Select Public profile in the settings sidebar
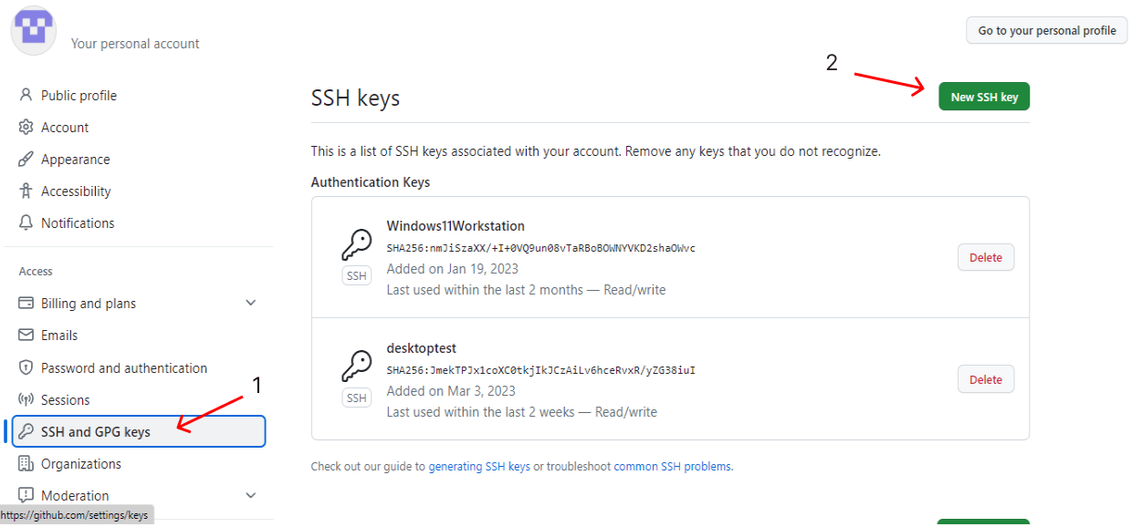 [78, 95]
